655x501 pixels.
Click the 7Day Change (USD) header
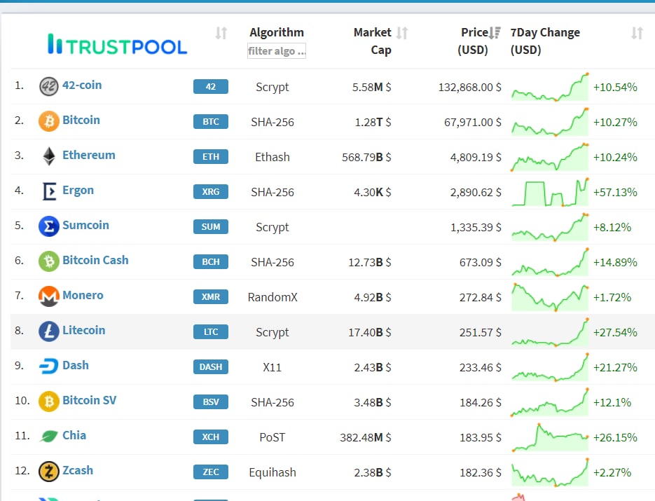tap(545, 41)
